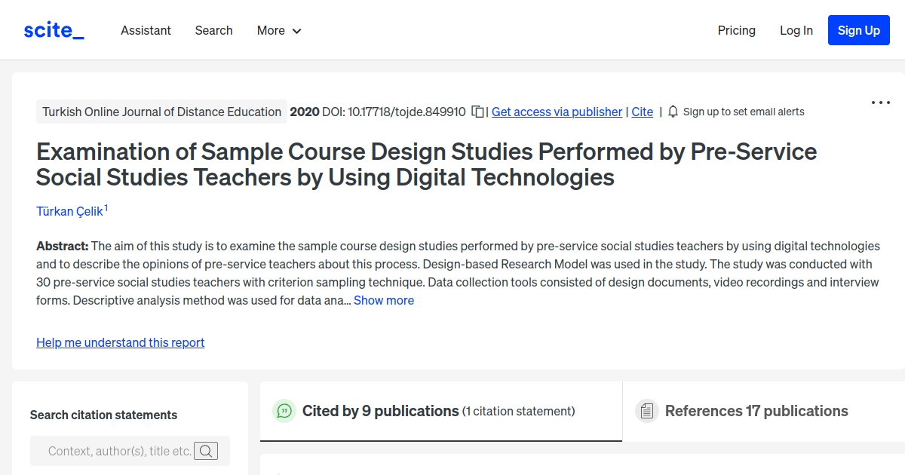Copy the DOI using the copy icon
The image size is (905, 475).
click(x=477, y=111)
